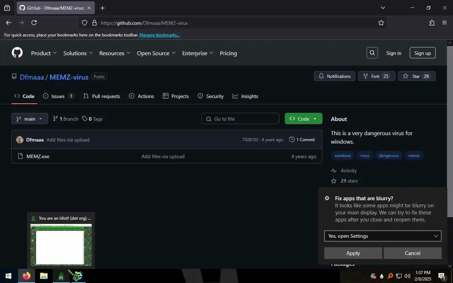
Task: Click the Manage bookmarks link
Action: (x=160, y=35)
